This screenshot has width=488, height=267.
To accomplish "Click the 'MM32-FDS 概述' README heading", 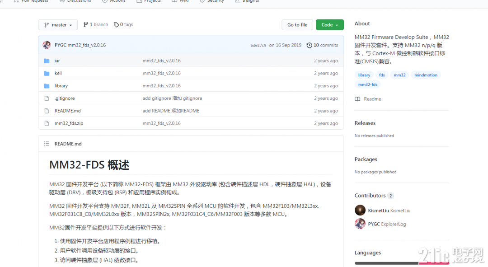I will pos(89,165).
